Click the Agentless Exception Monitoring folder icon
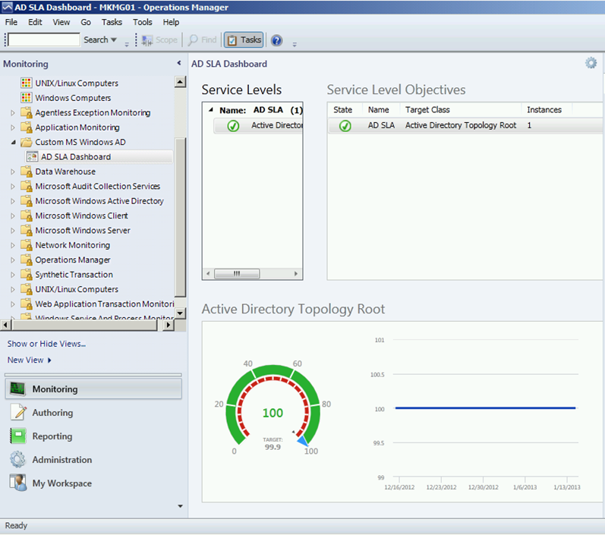Viewport: 605px width, 535px height. coord(27,112)
